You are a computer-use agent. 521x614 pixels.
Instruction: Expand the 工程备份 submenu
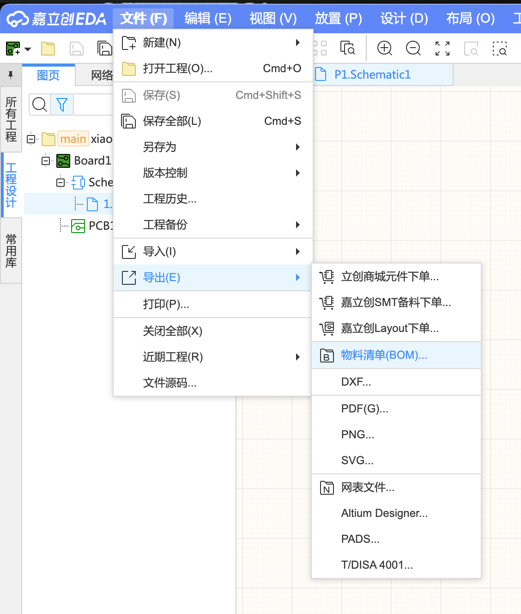298,225
